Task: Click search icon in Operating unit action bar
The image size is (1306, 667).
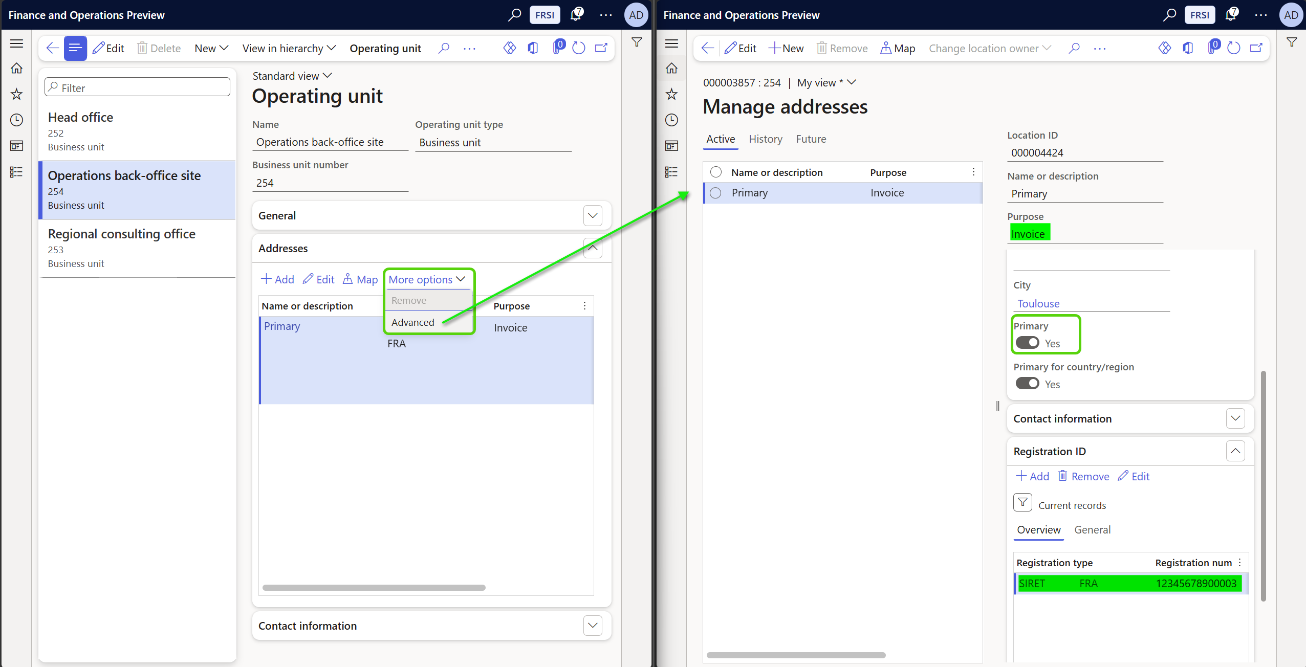Action: coord(444,48)
